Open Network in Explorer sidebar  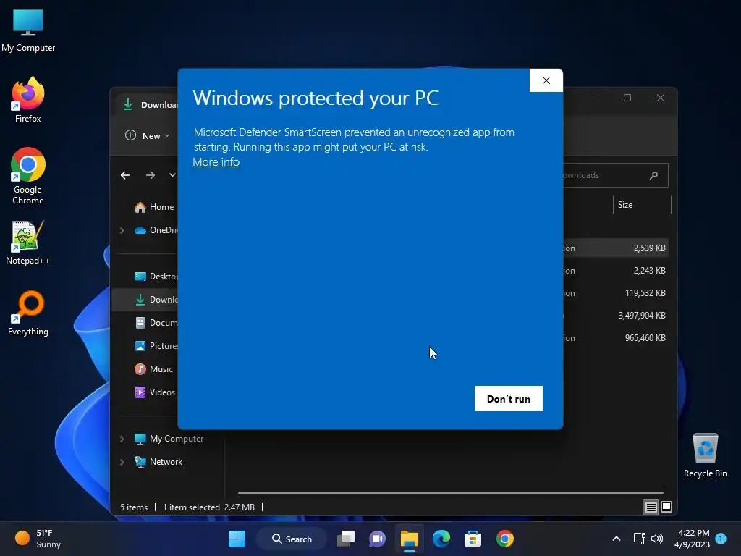158,462
